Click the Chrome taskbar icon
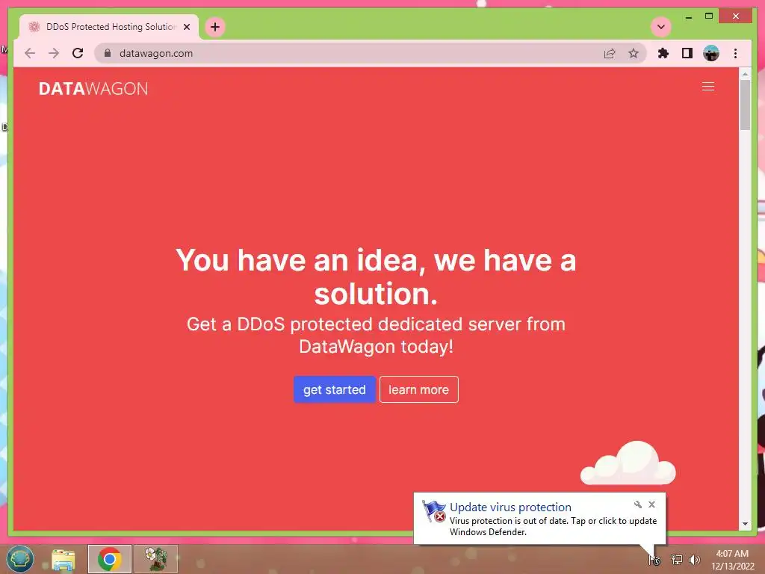 110,559
